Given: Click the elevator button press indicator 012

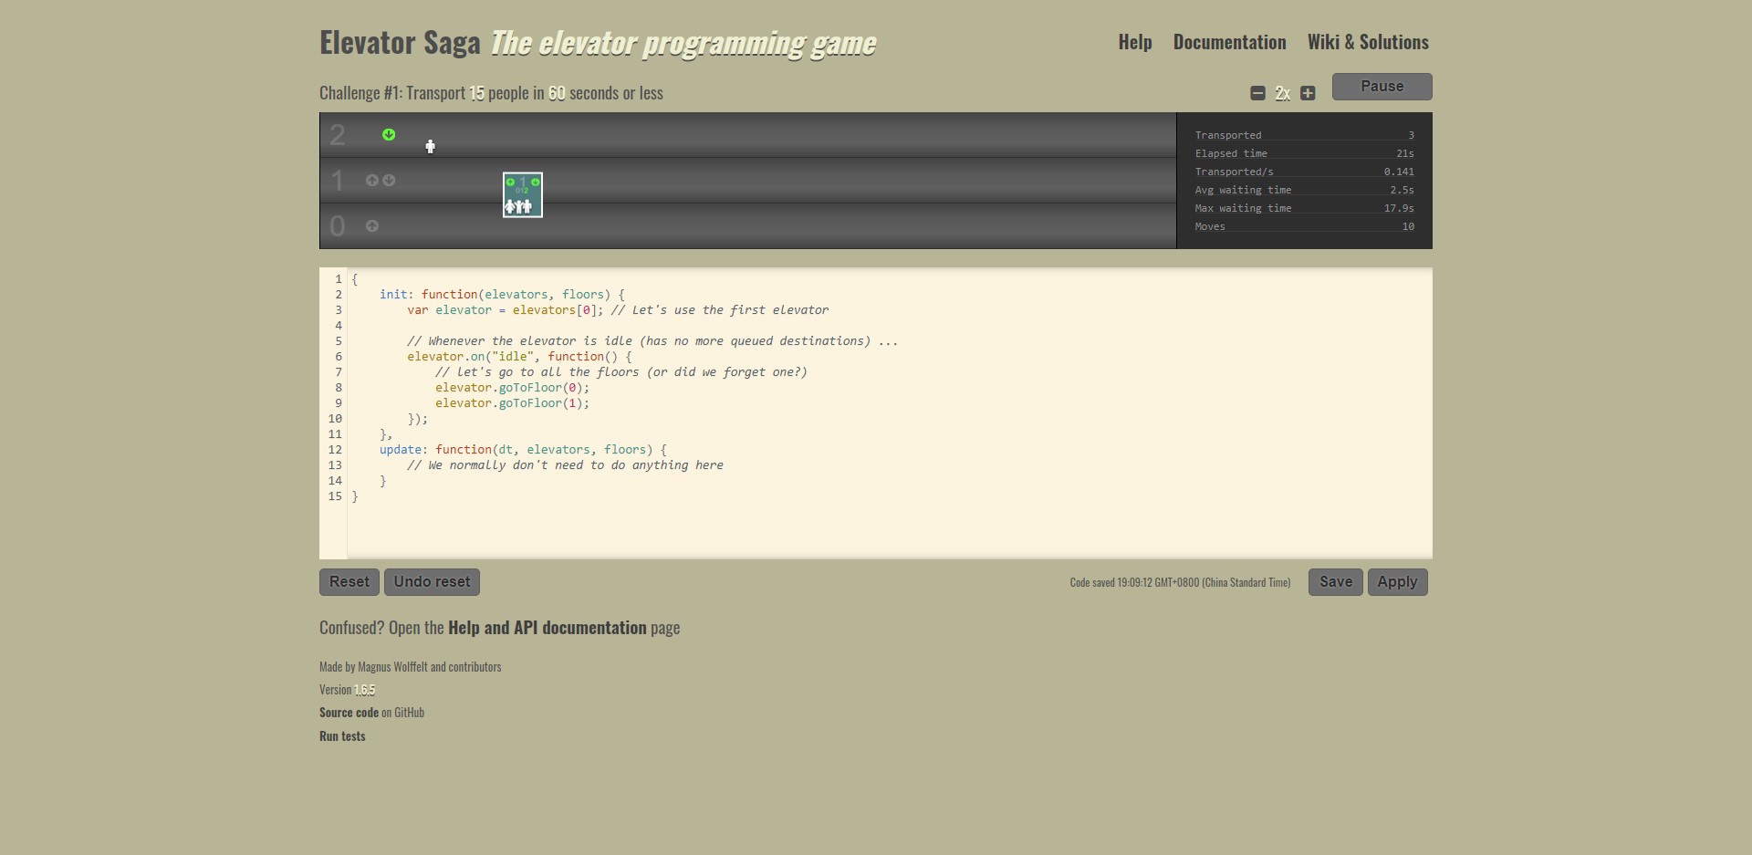Looking at the screenshot, I should (x=522, y=191).
